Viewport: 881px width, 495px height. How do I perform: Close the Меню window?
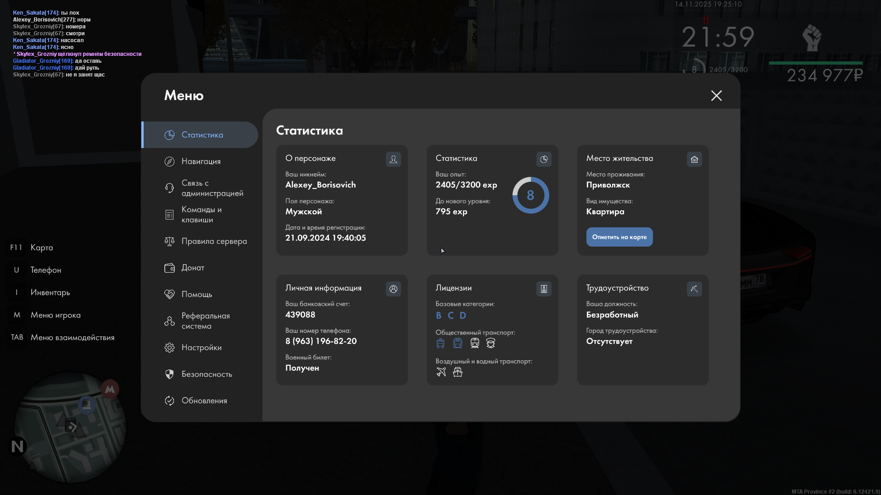[x=716, y=95]
